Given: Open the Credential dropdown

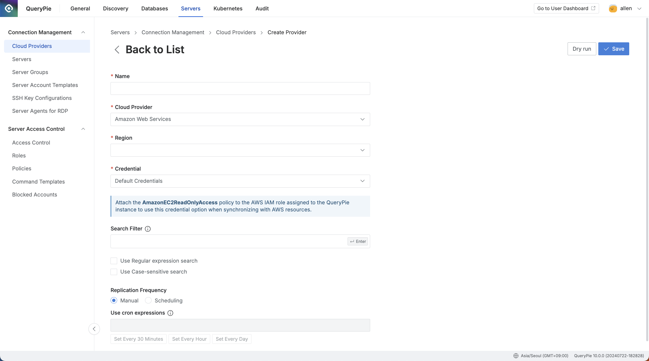Looking at the screenshot, I should tap(240, 181).
